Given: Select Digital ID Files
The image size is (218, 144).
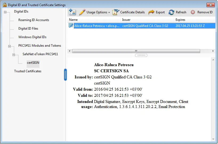Looking at the screenshot, I should pyautogui.click(x=28, y=28).
